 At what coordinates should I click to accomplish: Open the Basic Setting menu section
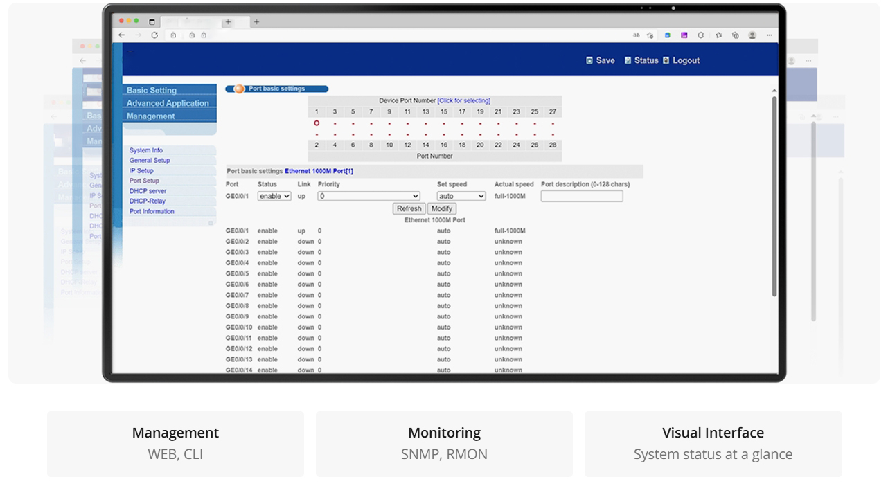[170, 90]
